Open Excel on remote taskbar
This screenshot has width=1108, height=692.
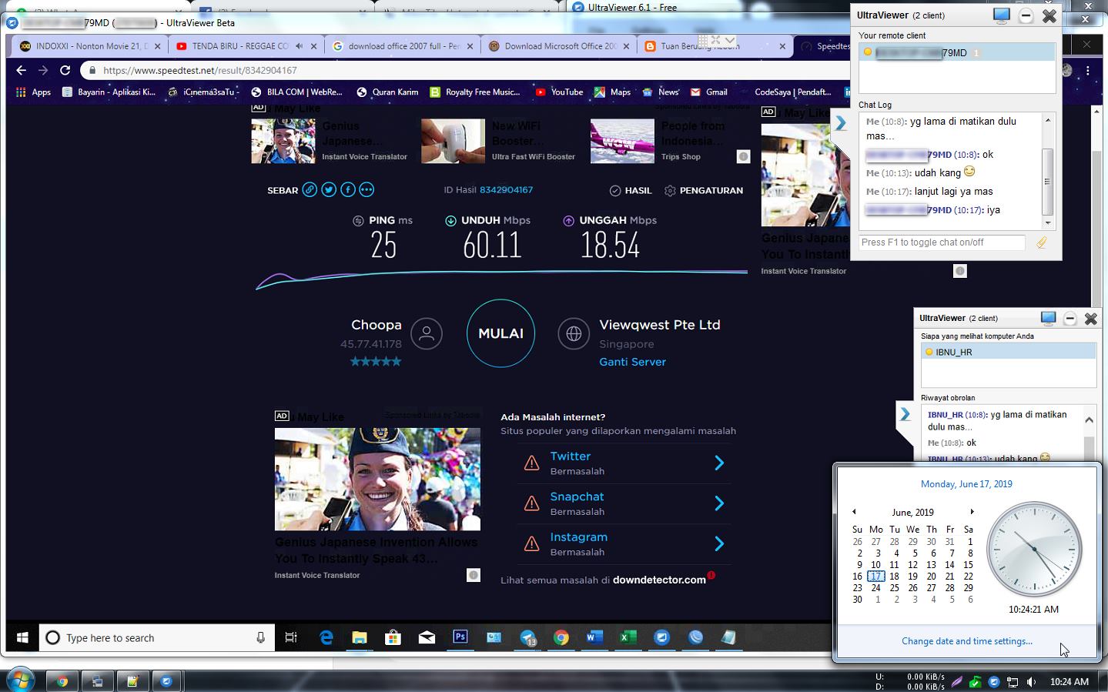(628, 637)
